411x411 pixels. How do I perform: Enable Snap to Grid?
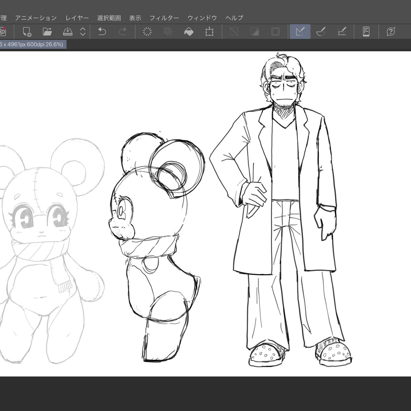342,32
